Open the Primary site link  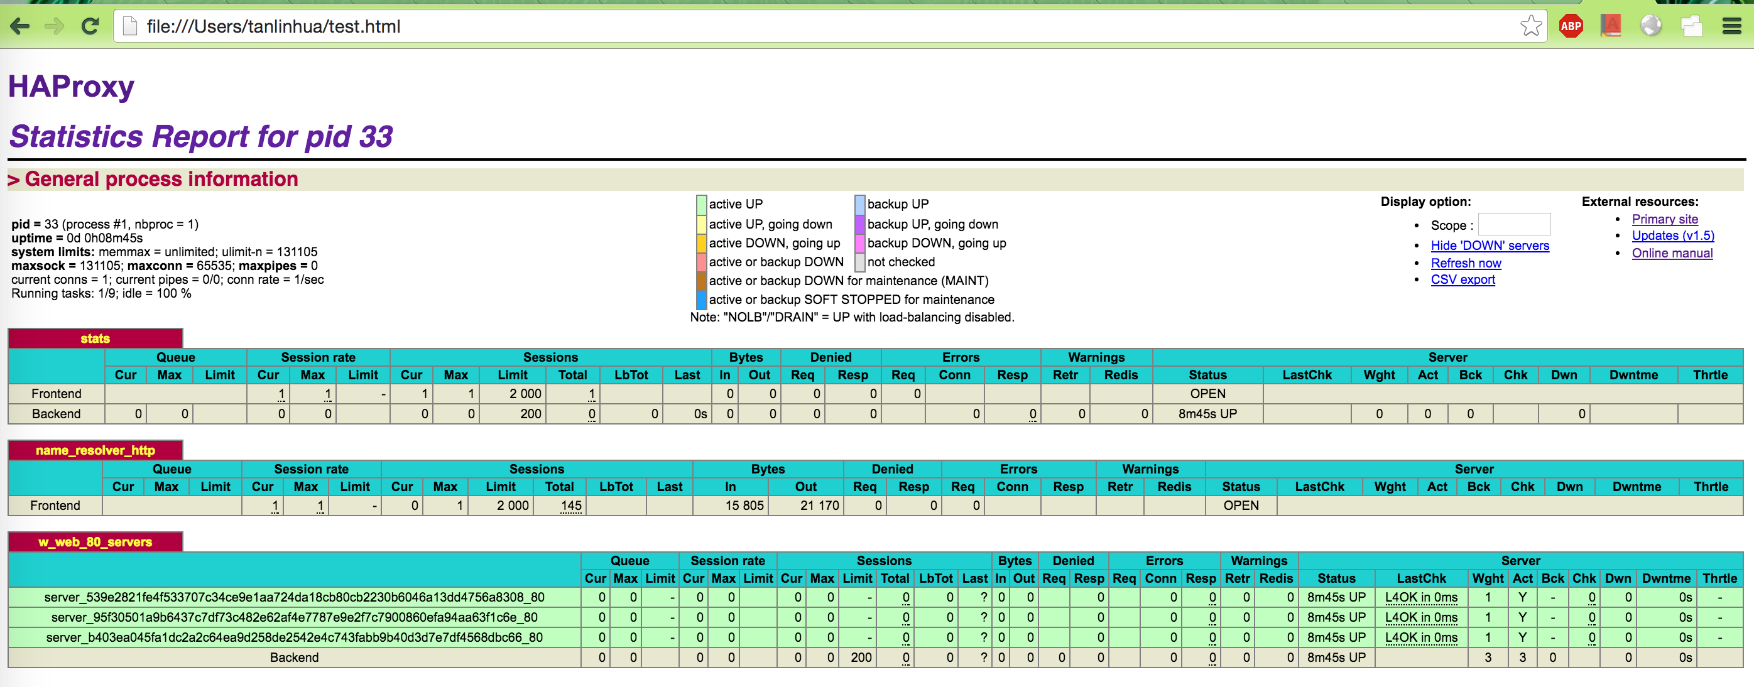(x=1664, y=219)
